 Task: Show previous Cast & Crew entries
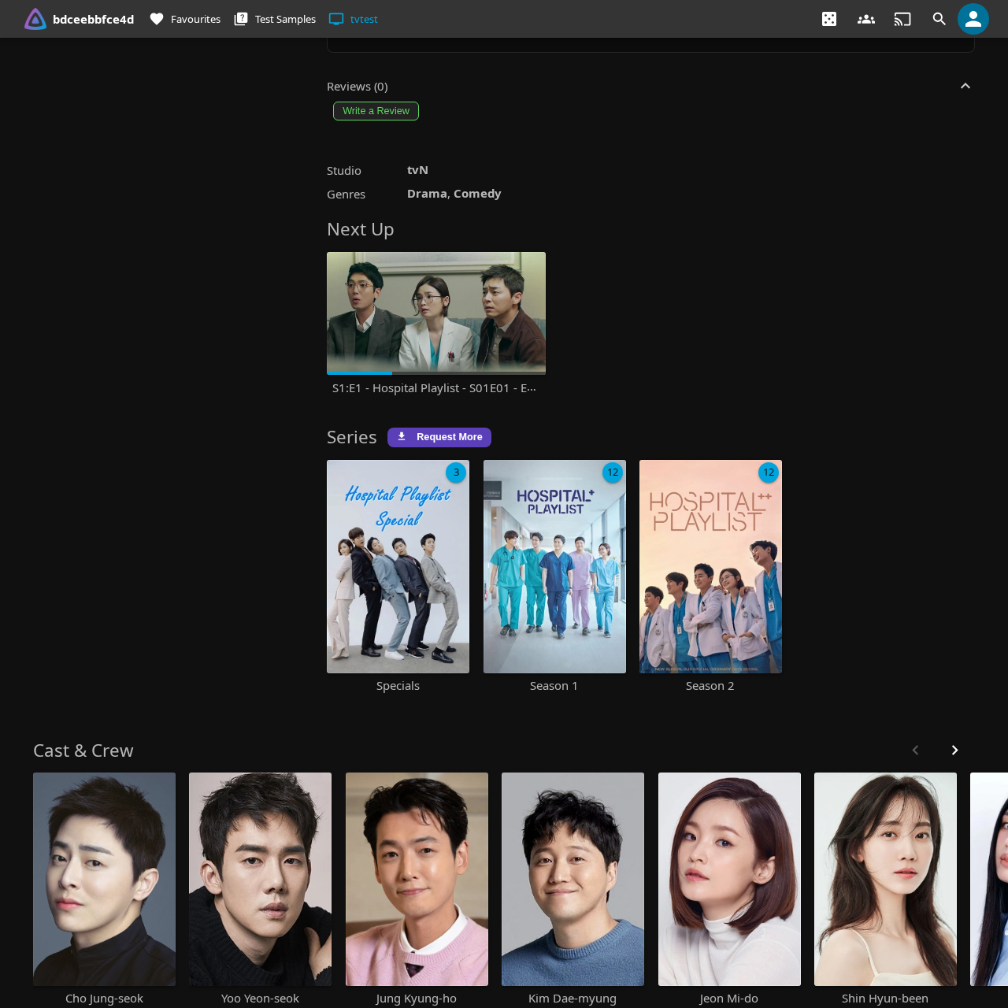[915, 750]
